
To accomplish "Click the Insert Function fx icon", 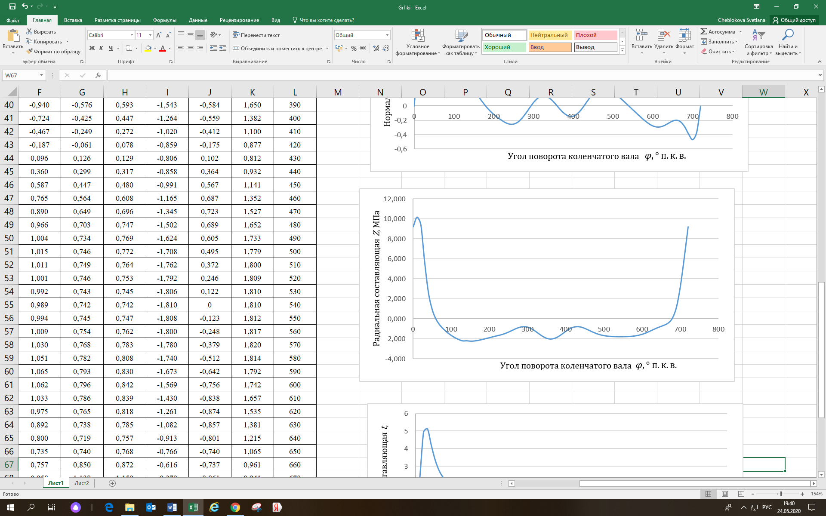I will (98, 75).
